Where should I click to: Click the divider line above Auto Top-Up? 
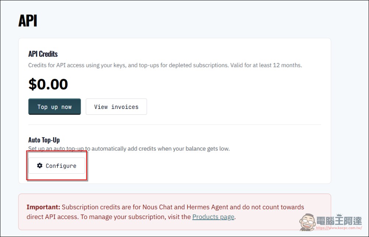coord(175,124)
